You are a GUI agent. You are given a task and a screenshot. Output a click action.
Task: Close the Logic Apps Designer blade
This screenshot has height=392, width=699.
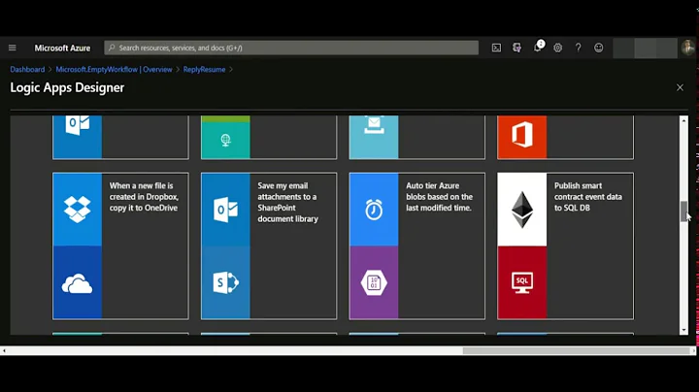point(680,87)
